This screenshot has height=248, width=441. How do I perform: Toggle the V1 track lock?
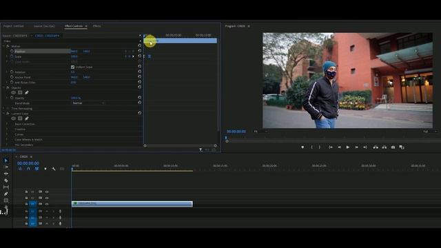coord(26,204)
